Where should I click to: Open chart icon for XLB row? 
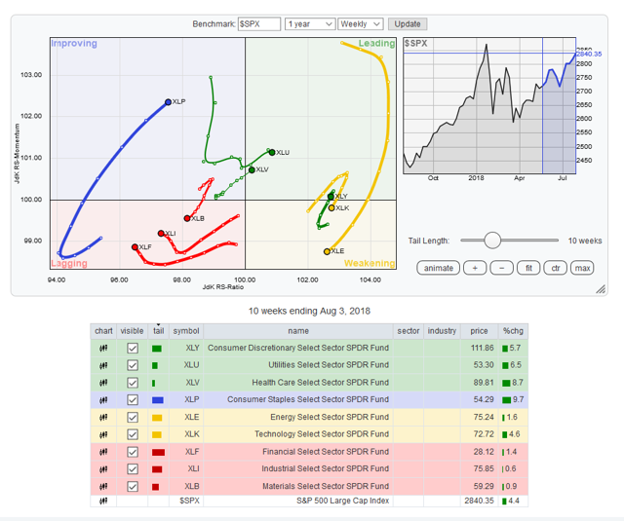103,486
